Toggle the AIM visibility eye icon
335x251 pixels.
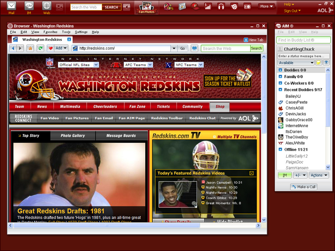(326, 63)
